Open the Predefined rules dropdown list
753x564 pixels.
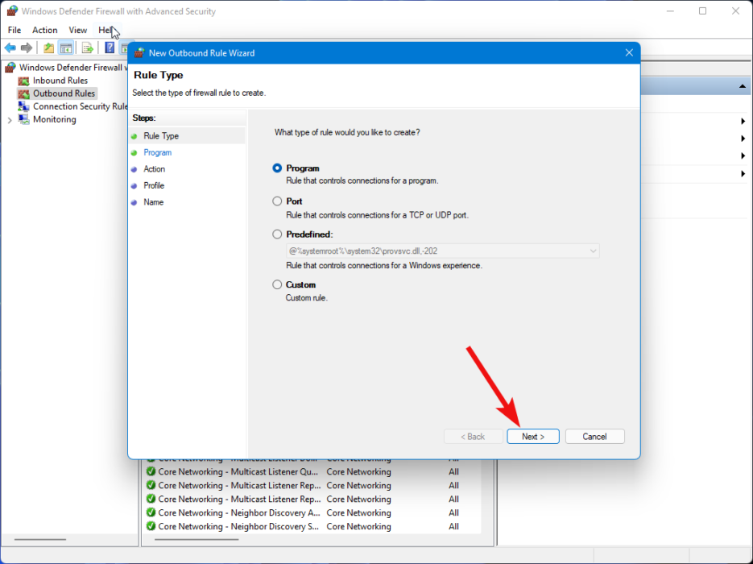(593, 251)
